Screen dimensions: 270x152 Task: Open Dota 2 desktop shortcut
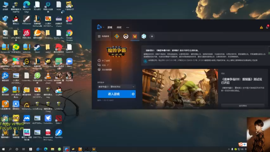(58, 120)
